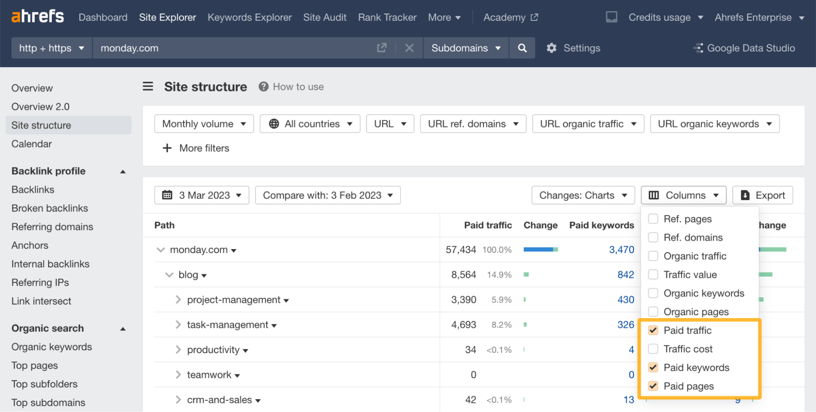Click the calendar icon on the 3 Mar 2023 picker
The height and width of the screenshot is (412, 816).
(167, 195)
